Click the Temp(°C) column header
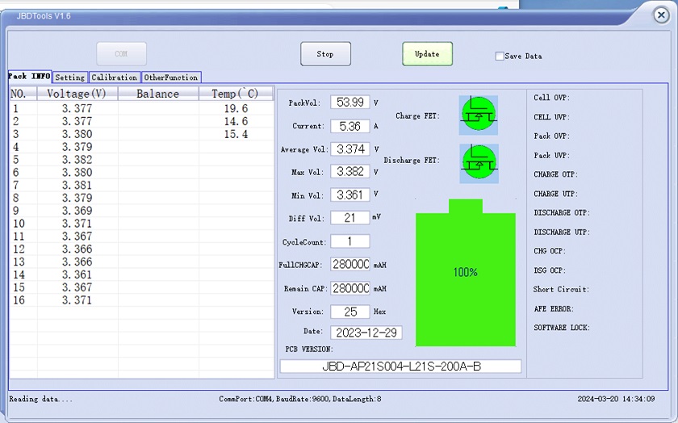678x423 pixels. coord(236,94)
